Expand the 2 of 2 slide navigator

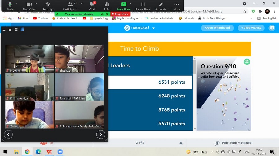181,143
